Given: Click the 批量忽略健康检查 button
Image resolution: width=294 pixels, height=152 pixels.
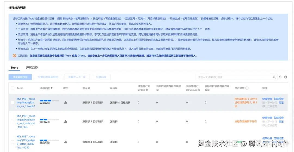Looking at the screenshot, I should (x=48, y=77).
